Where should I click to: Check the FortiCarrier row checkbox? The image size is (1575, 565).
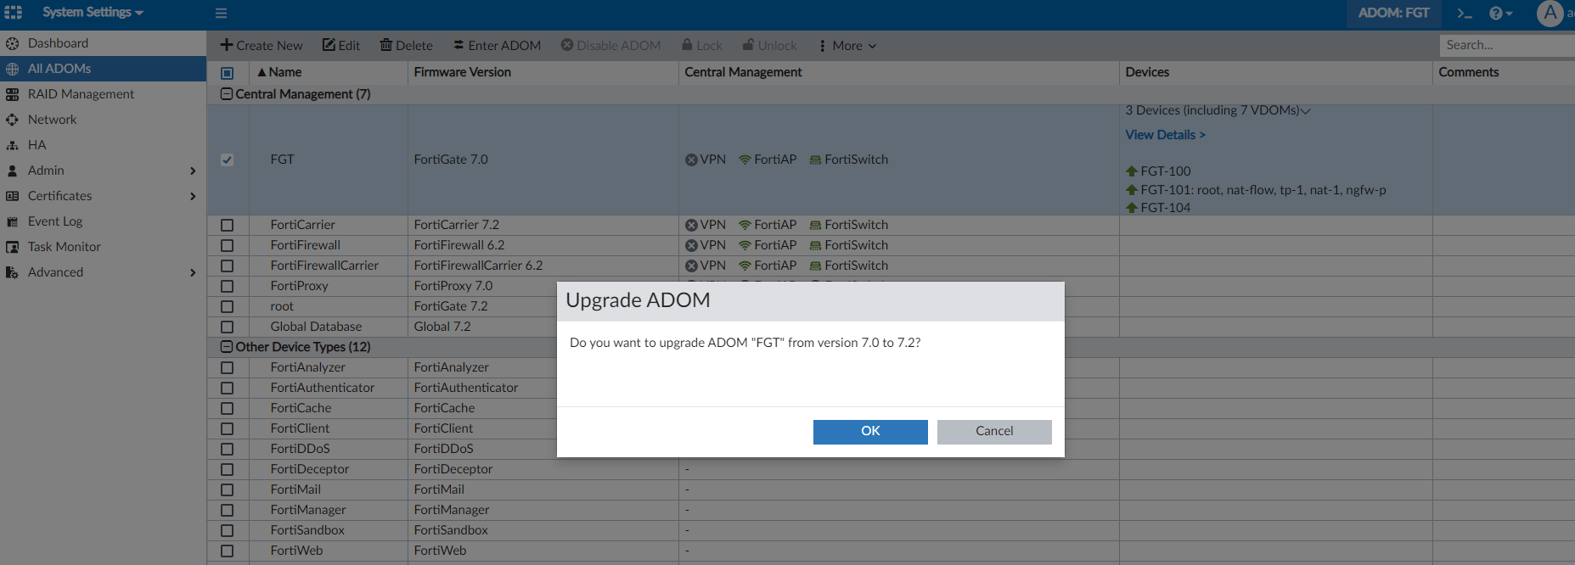click(227, 225)
